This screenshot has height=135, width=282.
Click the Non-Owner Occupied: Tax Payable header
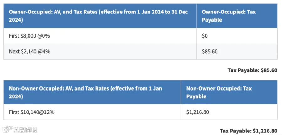pyautogui.click(x=229, y=92)
